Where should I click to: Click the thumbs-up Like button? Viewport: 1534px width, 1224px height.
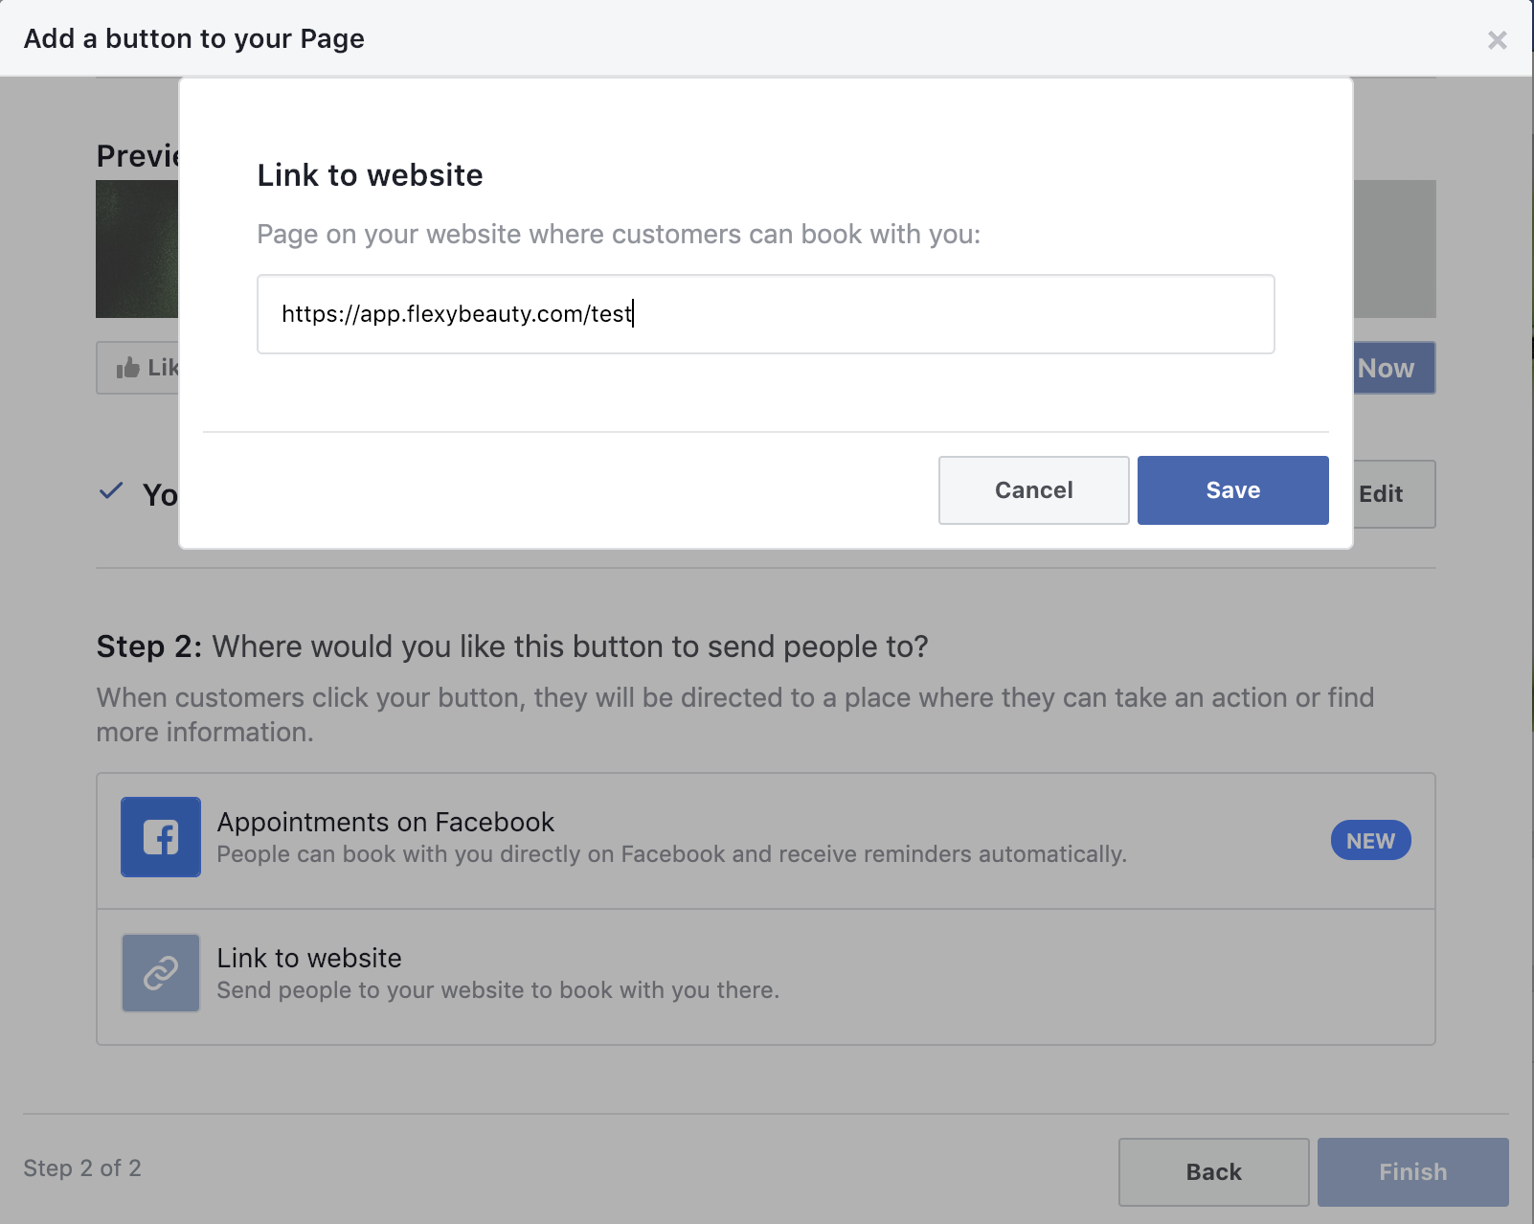click(138, 368)
